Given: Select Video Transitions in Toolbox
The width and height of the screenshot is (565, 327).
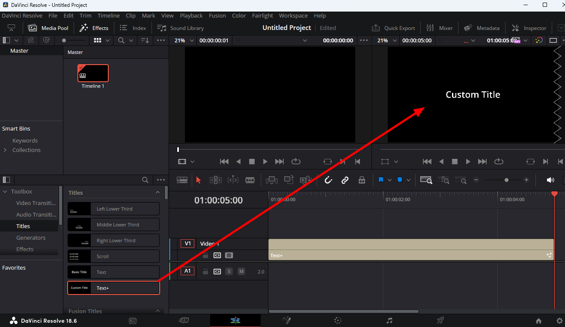Looking at the screenshot, I should [36, 203].
